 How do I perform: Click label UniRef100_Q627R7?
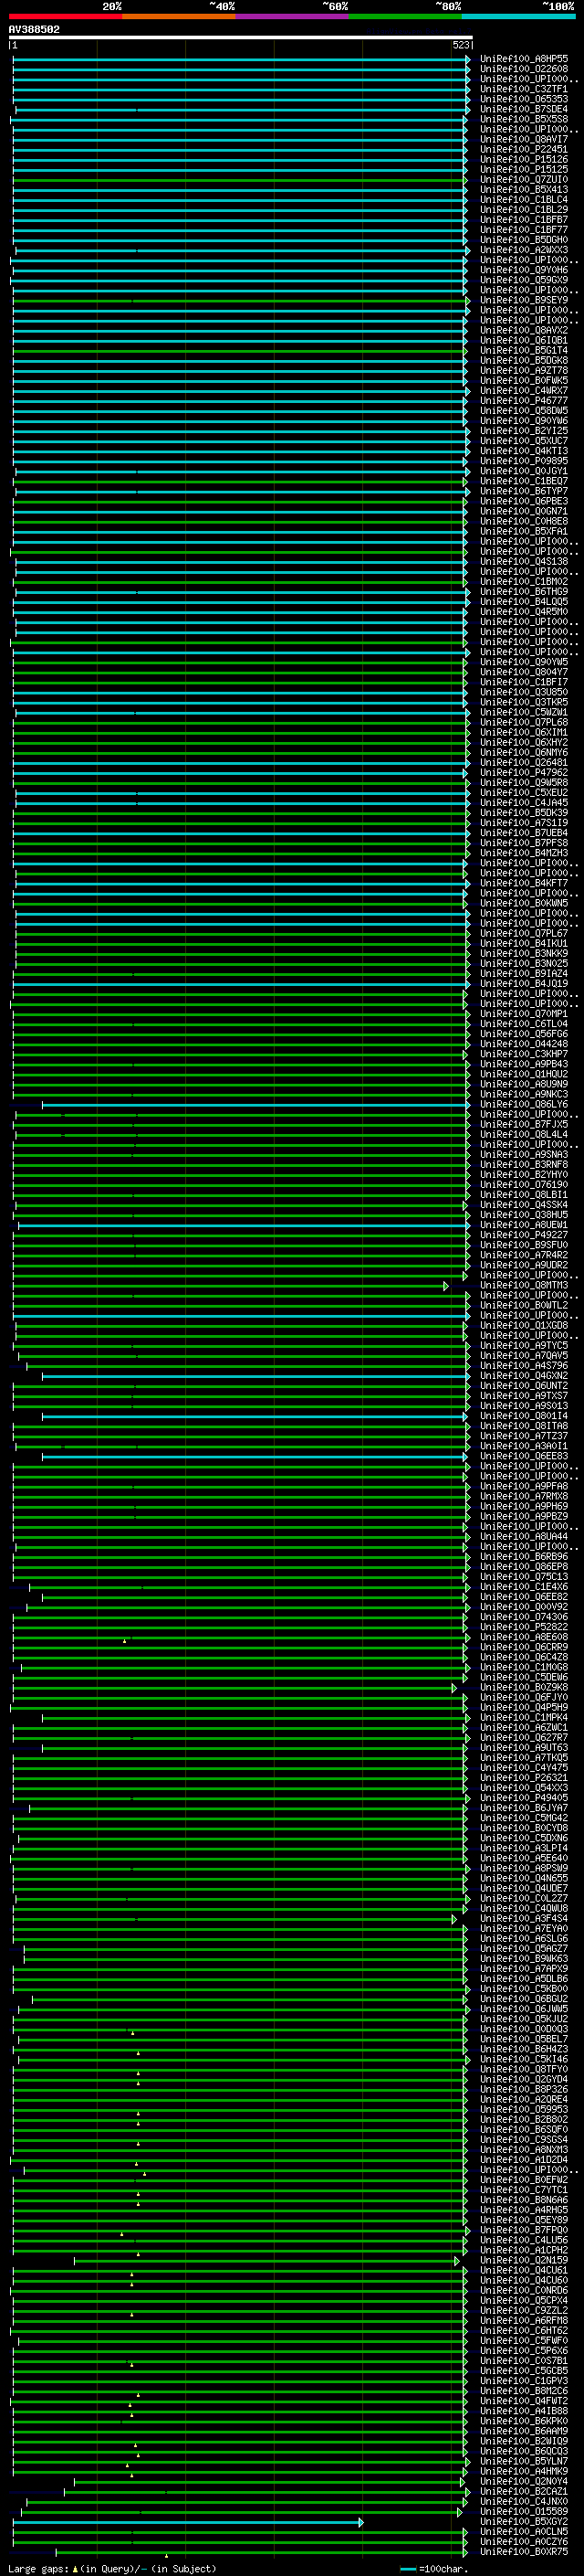[524, 1737]
